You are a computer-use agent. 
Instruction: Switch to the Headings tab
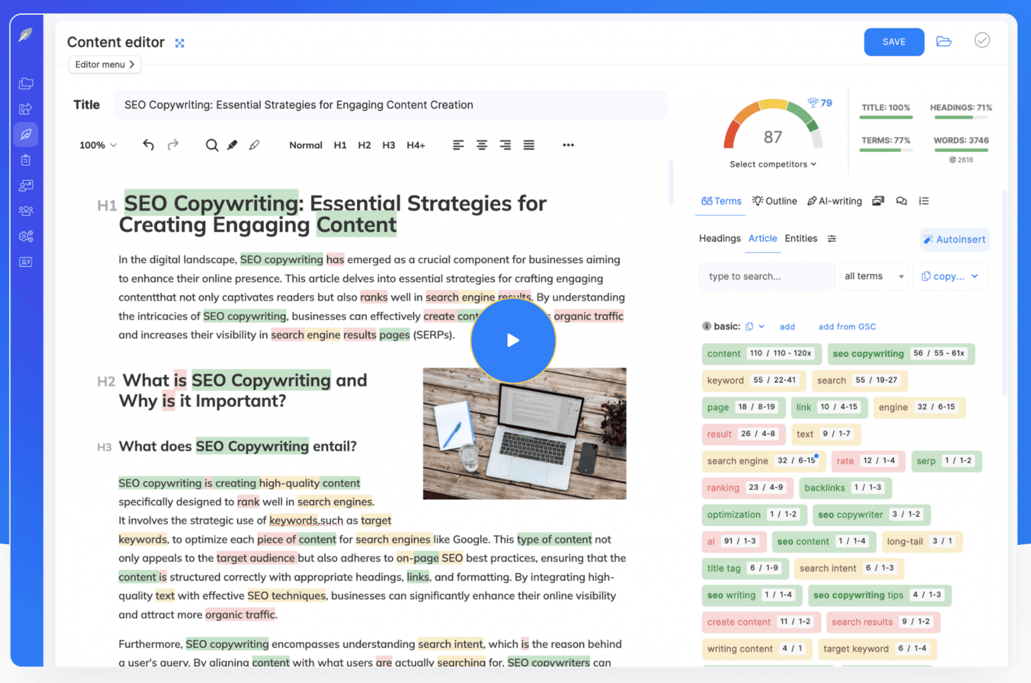(x=720, y=238)
